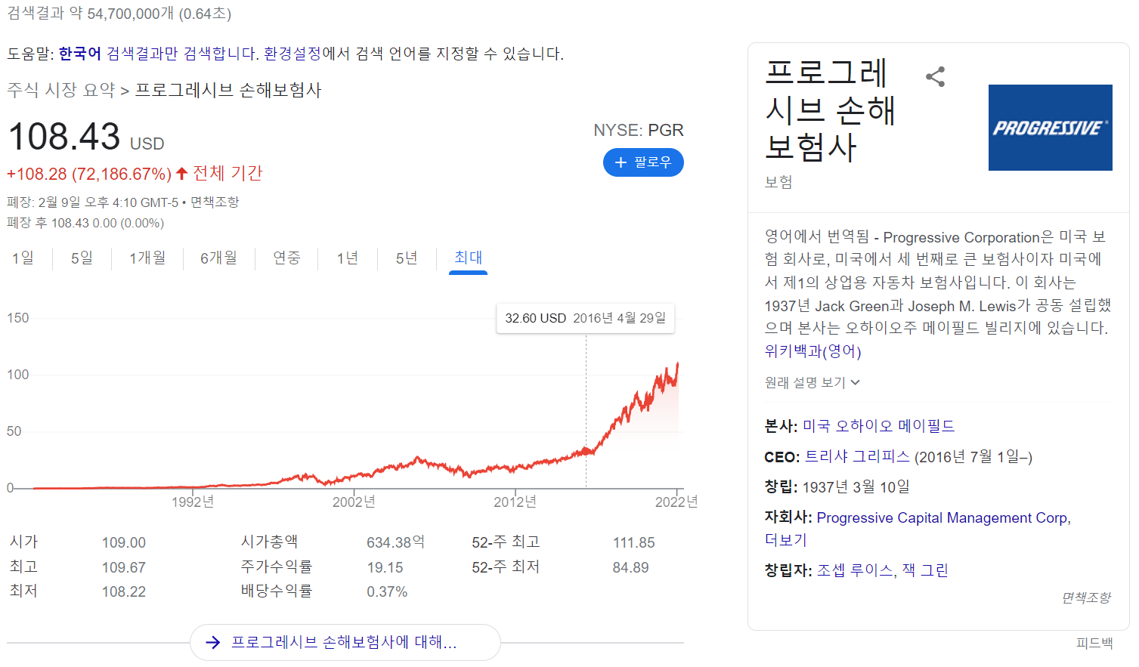This screenshot has width=1139, height=667.
Task: Click 프로그레시브 손해보험사에 대해 more button
Action: [345, 643]
